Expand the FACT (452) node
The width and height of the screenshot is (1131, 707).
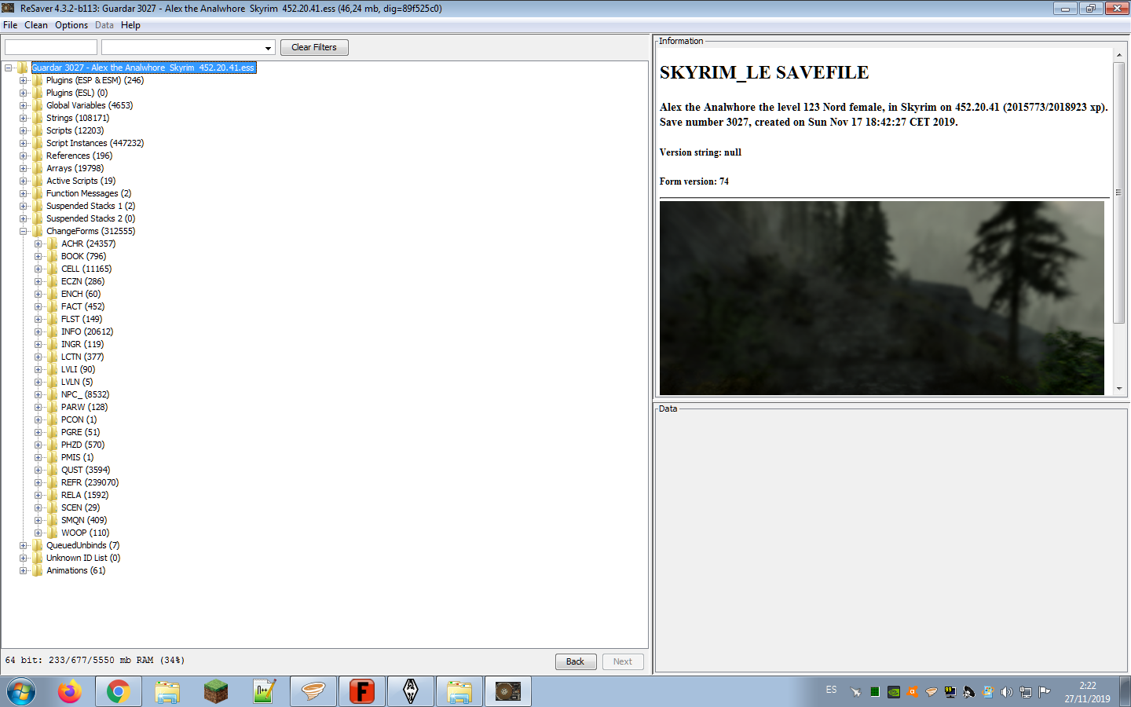click(x=38, y=306)
